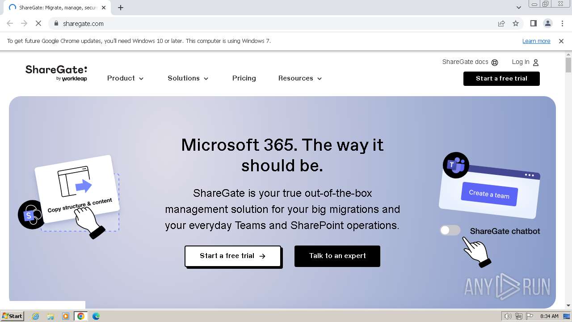Stop loading the page

point(38,24)
